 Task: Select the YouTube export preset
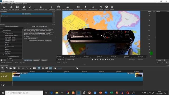(7, 53)
